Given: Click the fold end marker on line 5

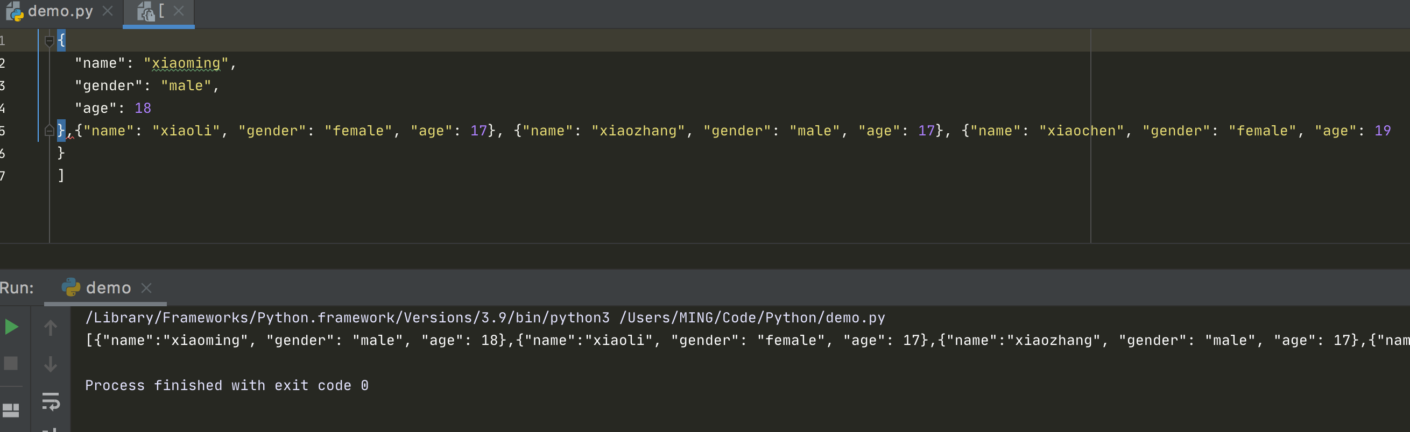Looking at the screenshot, I should tap(49, 131).
